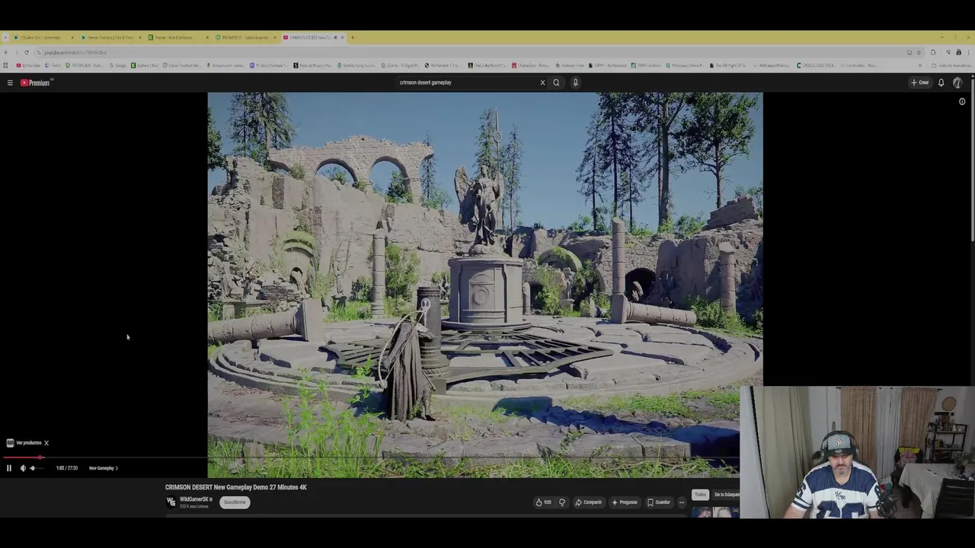Image resolution: width=975 pixels, height=548 pixels.
Task: Open the CardCodes bookmark
Action: 859,65
